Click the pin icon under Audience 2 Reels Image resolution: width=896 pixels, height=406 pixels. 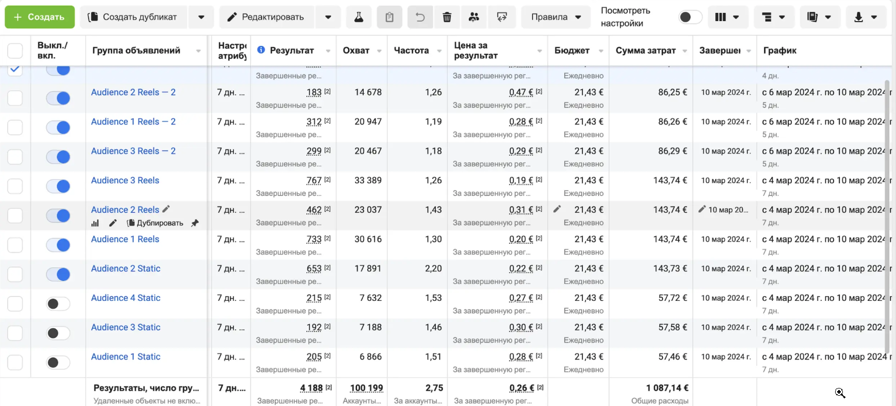point(194,223)
